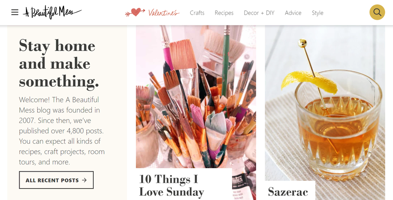The height and width of the screenshot is (200, 393).
Task: Click the gold search magnifier icon
Action: (377, 12)
